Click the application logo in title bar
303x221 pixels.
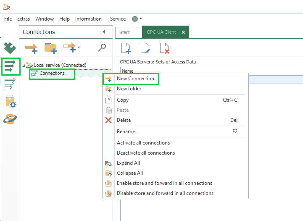point(7,7)
